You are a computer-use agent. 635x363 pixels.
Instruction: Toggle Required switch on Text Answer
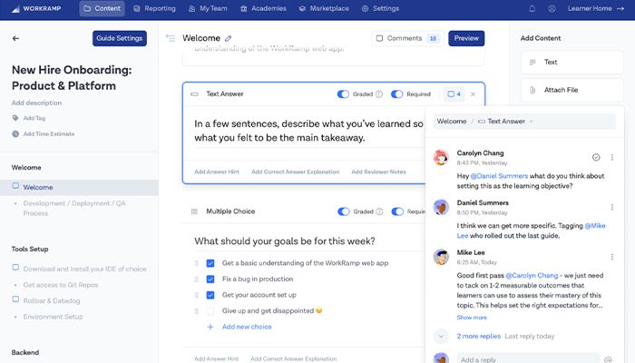[397, 94]
